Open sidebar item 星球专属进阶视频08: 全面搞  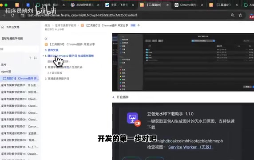pos(20,133)
